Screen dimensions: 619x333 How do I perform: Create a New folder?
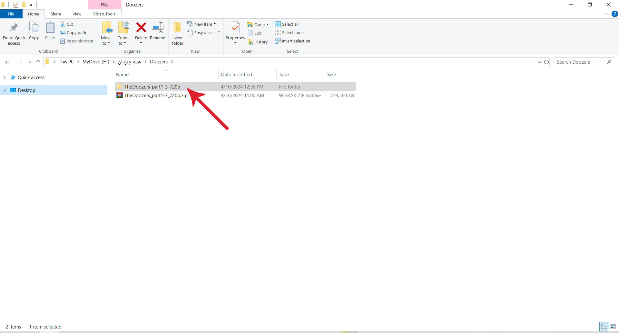(x=178, y=33)
